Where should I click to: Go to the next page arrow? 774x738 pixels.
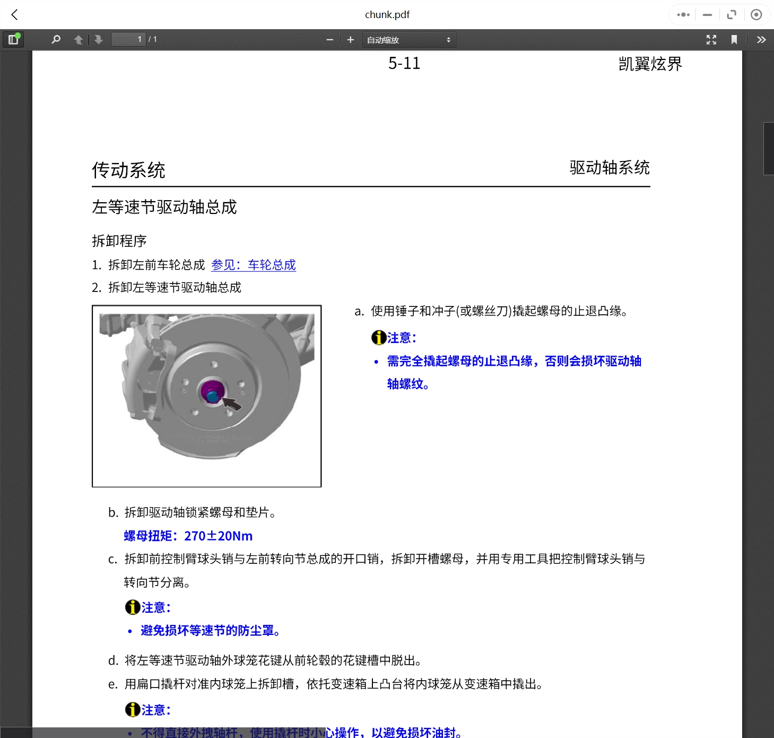coord(98,39)
